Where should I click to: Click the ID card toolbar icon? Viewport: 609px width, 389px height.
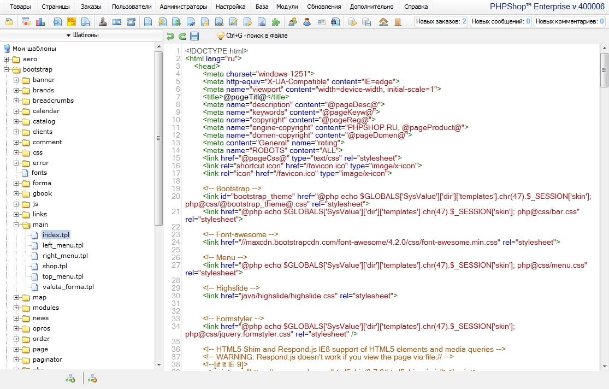[x=321, y=22]
